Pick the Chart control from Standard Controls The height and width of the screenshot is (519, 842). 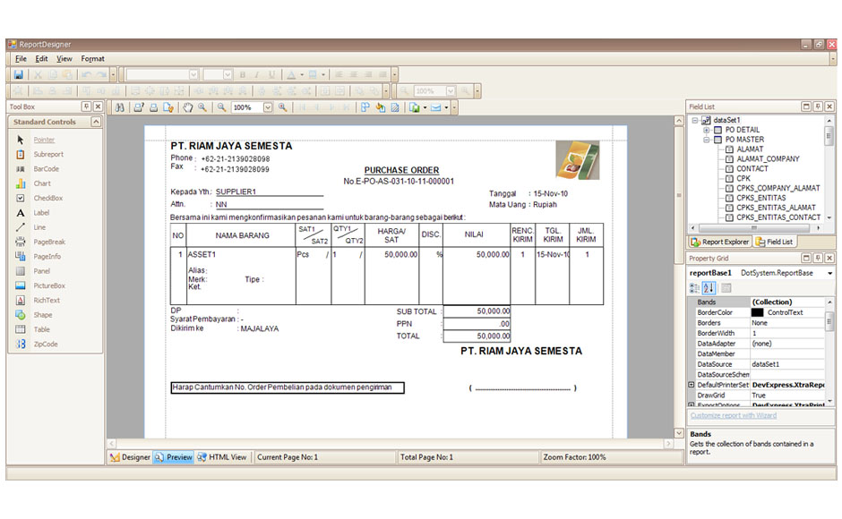coord(42,183)
